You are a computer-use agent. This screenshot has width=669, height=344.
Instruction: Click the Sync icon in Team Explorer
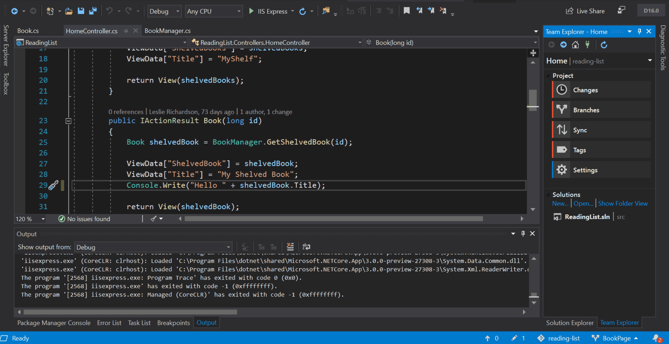pyautogui.click(x=562, y=130)
